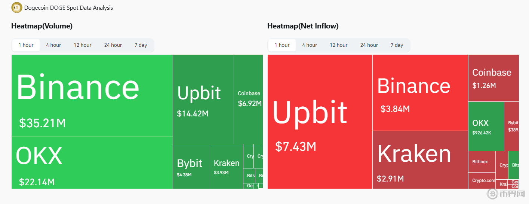This screenshot has height=204, width=529.
Task: Select OKX $22.14M volume tile
Action: point(92,163)
